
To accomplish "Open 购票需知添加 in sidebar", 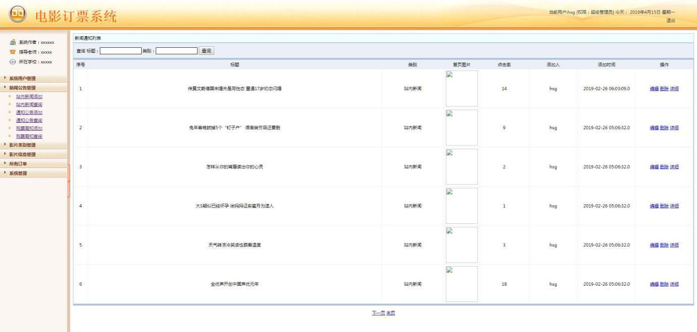I will point(29,128).
